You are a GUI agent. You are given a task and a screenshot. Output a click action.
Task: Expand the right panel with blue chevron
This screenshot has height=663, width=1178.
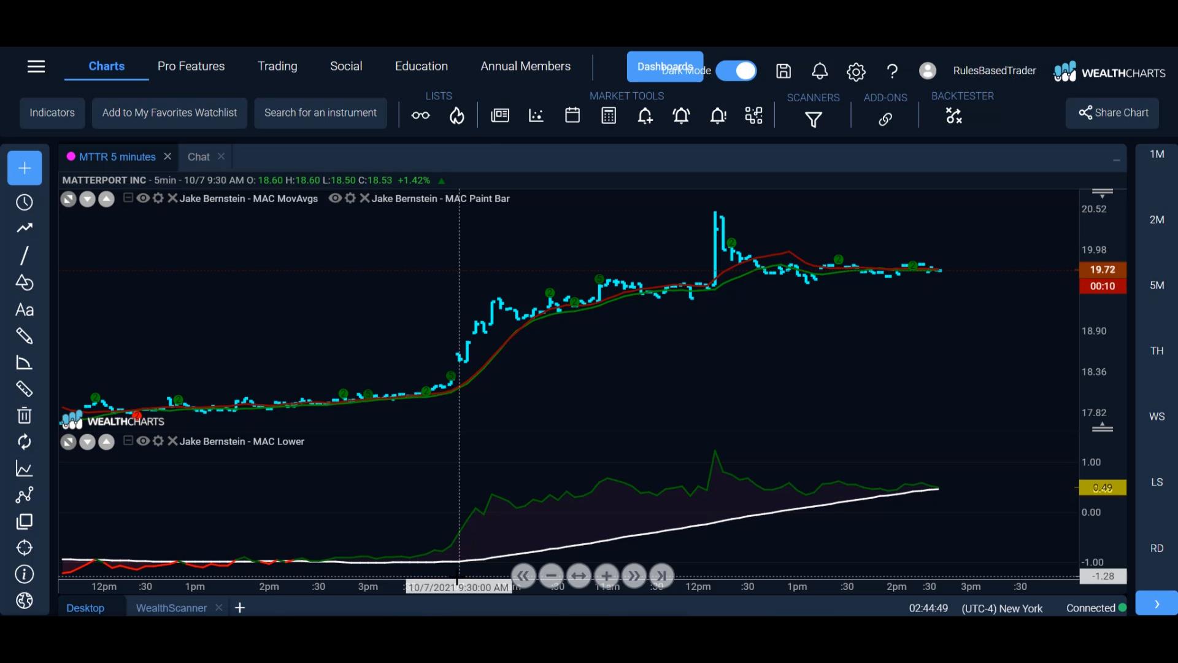(x=1157, y=603)
